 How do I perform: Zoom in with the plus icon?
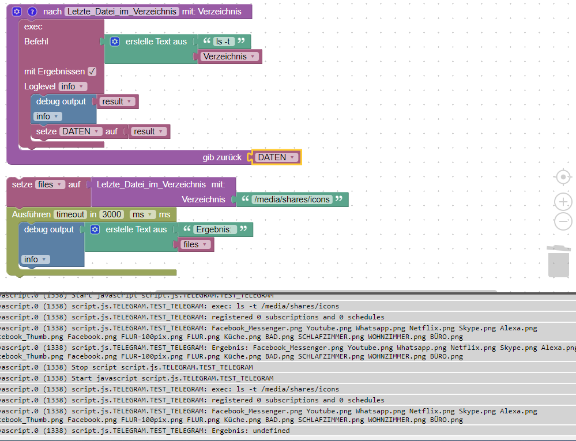pos(563,202)
